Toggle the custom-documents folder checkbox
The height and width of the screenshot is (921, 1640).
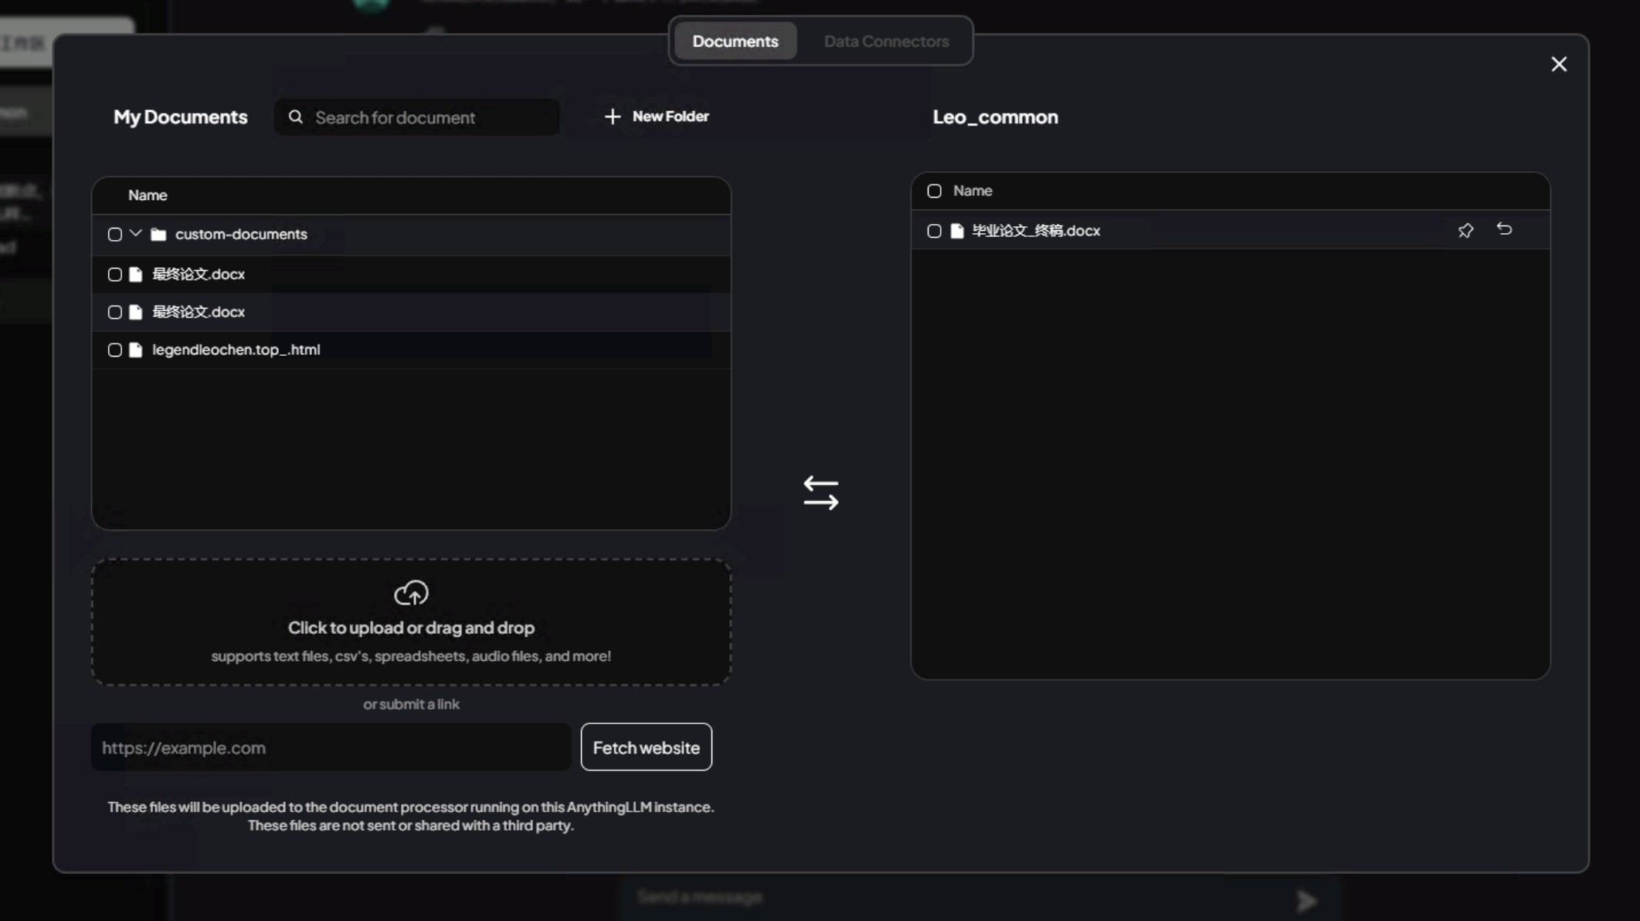[x=114, y=234]
